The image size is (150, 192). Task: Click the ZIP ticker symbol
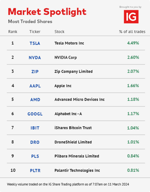[35, 72]
